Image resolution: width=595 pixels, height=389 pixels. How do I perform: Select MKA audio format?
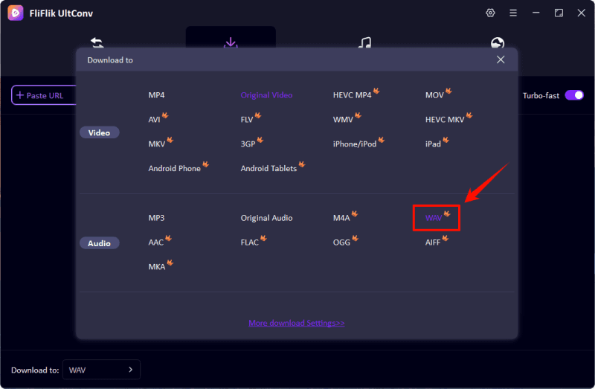[157, 267]
